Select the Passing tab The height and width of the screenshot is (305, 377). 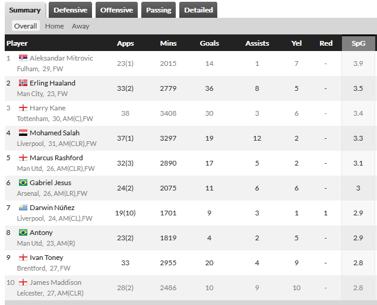point(159,10)
